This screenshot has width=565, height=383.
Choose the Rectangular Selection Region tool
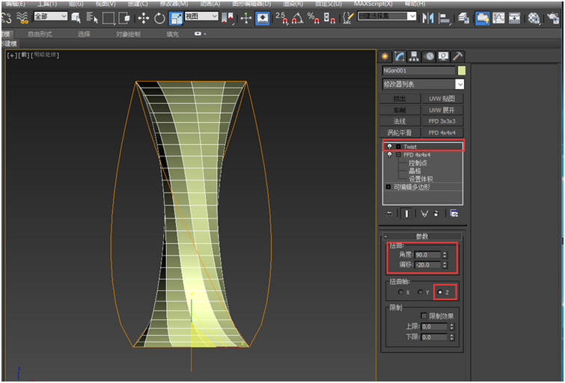[x=109, y=18]
